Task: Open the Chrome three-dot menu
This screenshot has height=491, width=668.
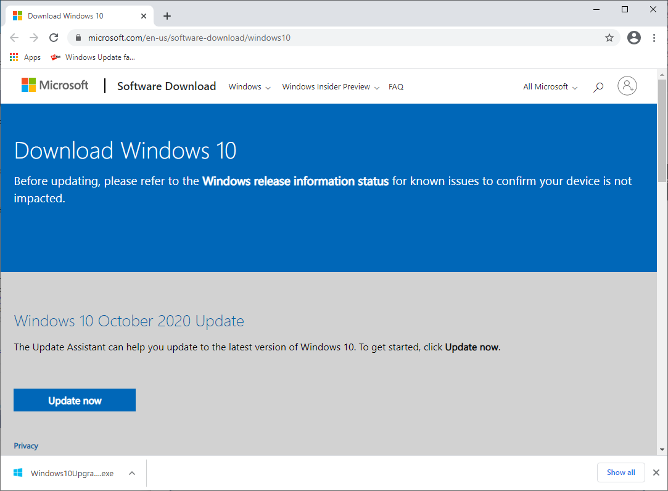Action: (654, 38)
